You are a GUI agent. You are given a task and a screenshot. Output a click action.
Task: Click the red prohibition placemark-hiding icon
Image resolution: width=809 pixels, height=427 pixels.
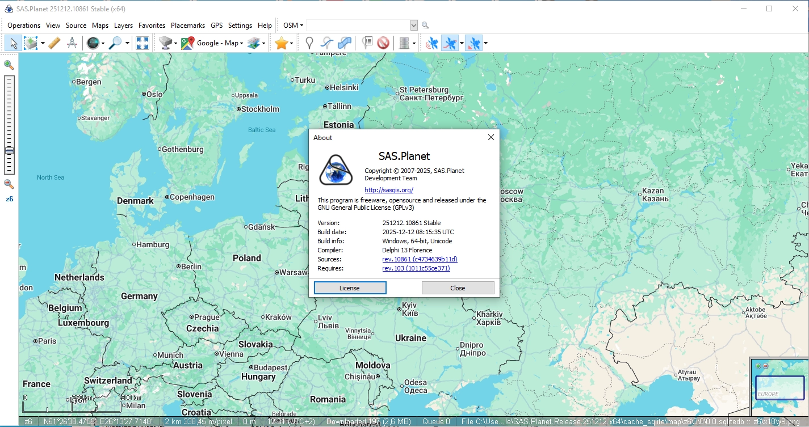pos(383,43)
